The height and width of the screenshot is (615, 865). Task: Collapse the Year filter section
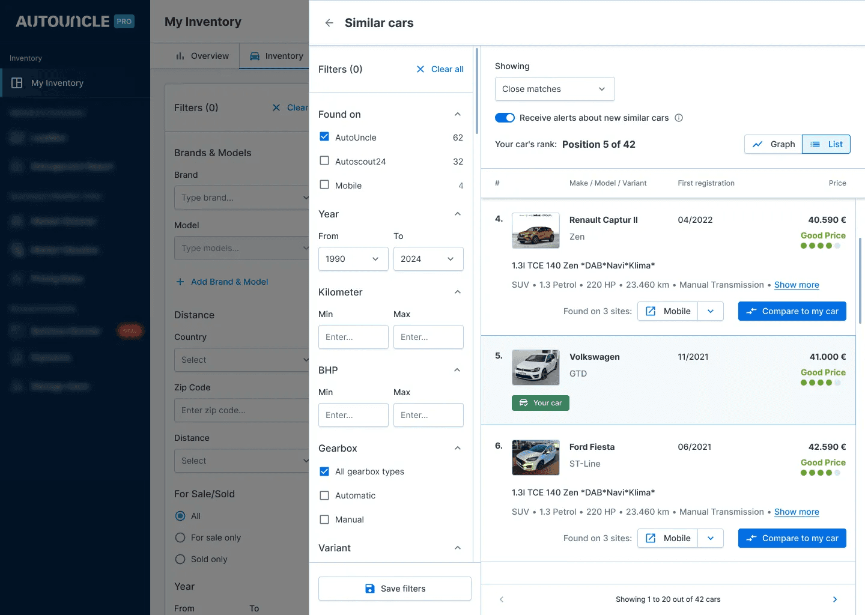(458, 214)
